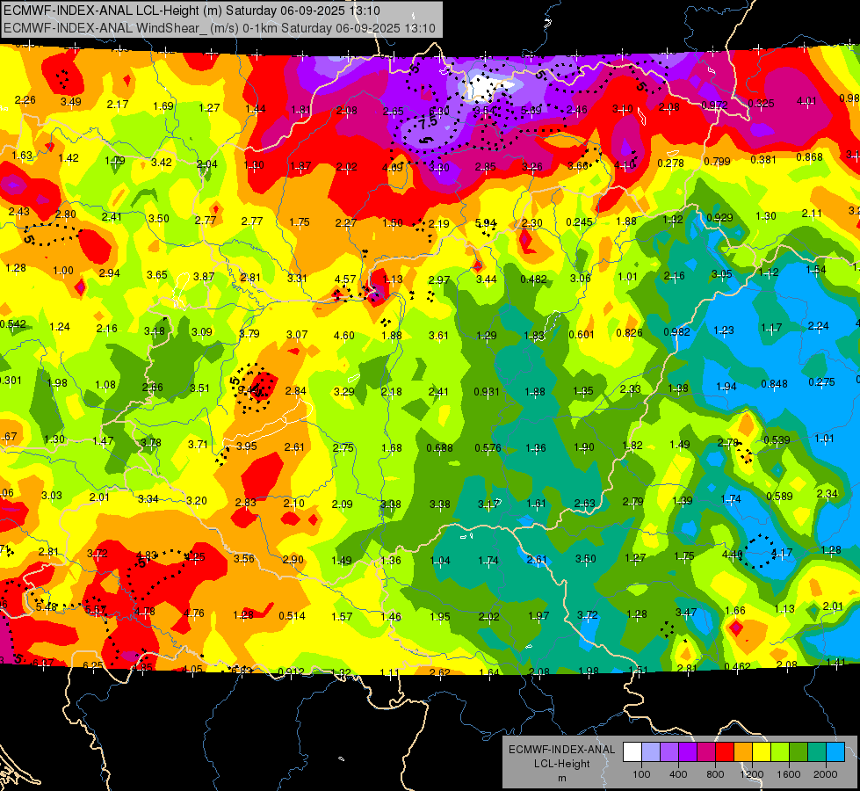Click the wind shear value 0.278
Screen dimensions: 860x791
(x=671, y=163)
